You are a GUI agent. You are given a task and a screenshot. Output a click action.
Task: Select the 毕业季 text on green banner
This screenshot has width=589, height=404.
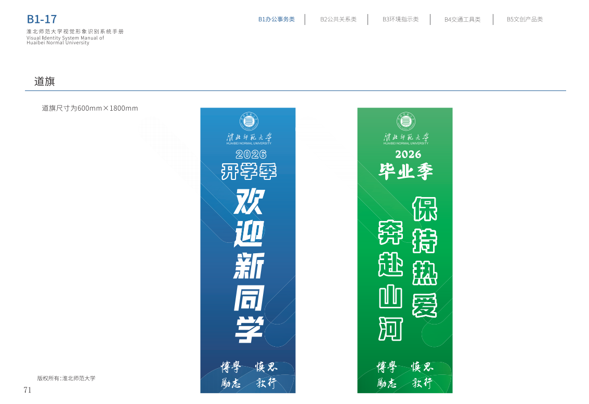pos(405,172)
